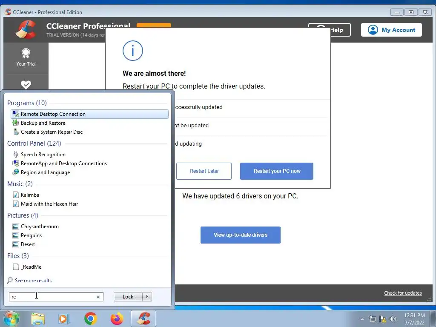The image size is (436, 327).
Task: Open Your Trial sidebar section
Action: (26, 57)
